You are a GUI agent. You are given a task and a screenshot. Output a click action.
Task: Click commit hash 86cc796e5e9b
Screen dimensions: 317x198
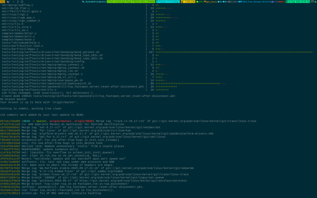[x=10, y=131]
